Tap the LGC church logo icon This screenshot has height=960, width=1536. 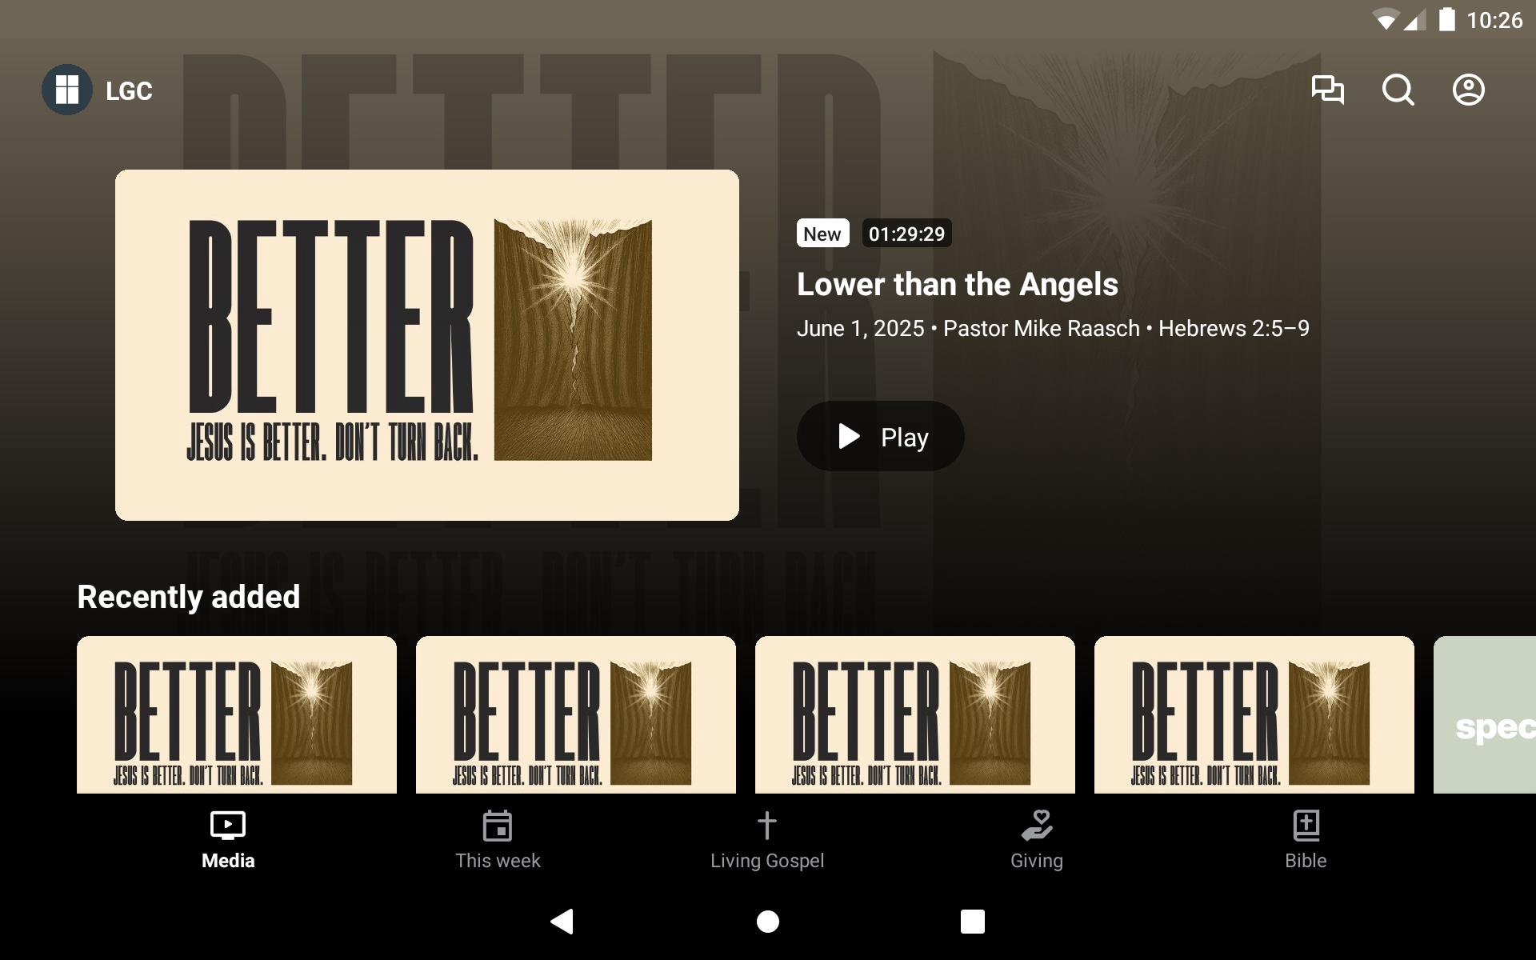point(67,90)
